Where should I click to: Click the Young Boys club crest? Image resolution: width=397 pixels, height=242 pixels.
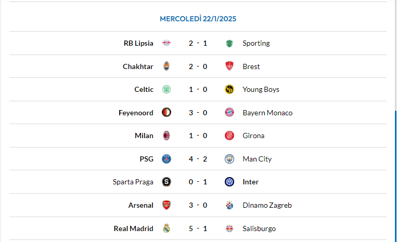click(x=229, y=89)
